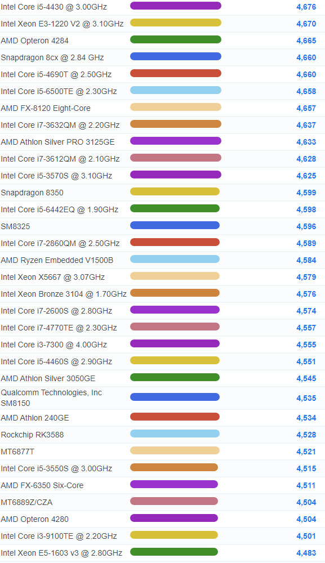Click AMD Opteron 4284 CPU name
Image resolution: width=325 pixels, height=563 pixels.
[x=34, y=41]
